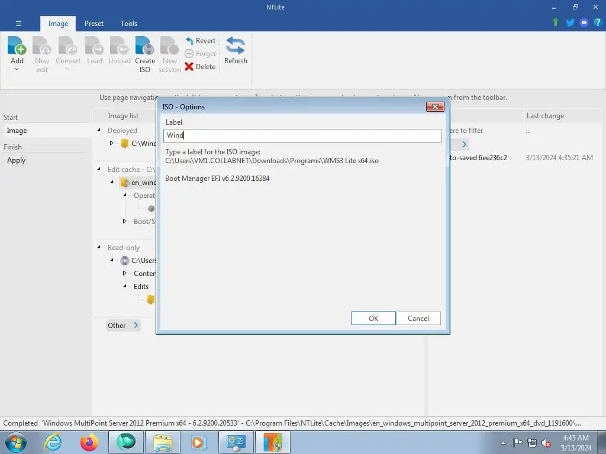Open File Explorer from taskbar
606x454 pixels.
tap(162, 442)
